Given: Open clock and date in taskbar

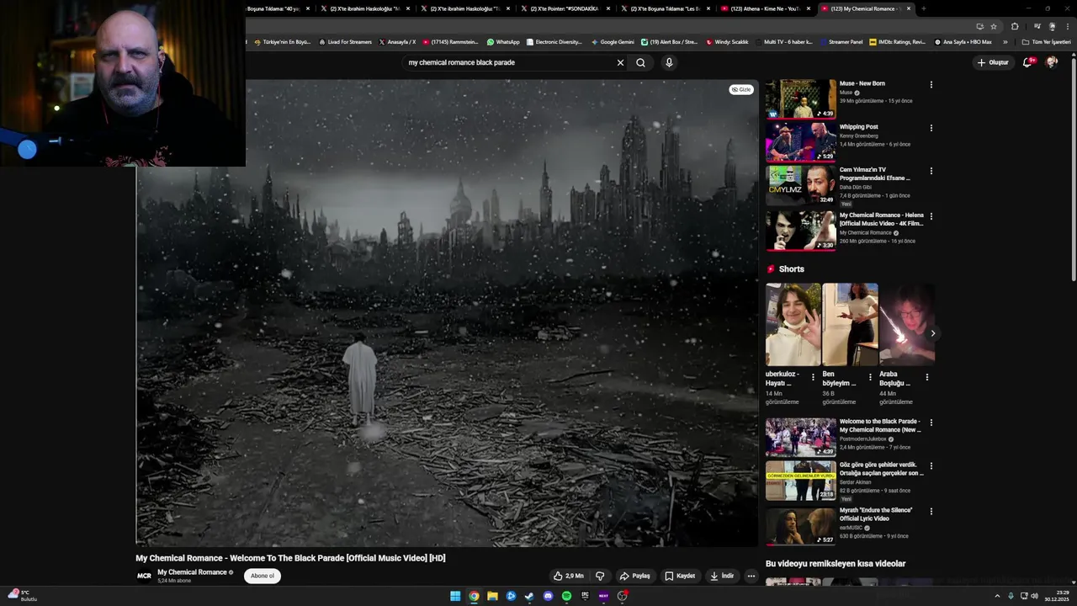Looking at the screenshot, I should tap(1056, 596).
